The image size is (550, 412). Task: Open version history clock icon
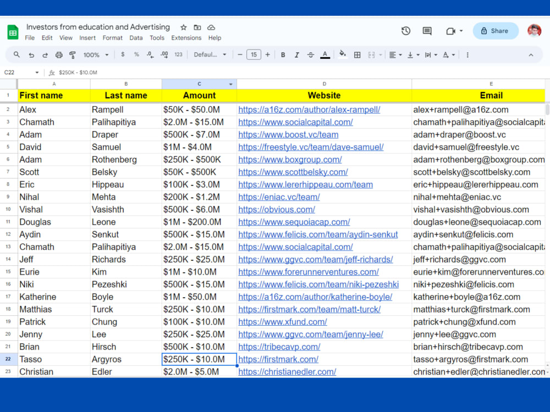406,31
